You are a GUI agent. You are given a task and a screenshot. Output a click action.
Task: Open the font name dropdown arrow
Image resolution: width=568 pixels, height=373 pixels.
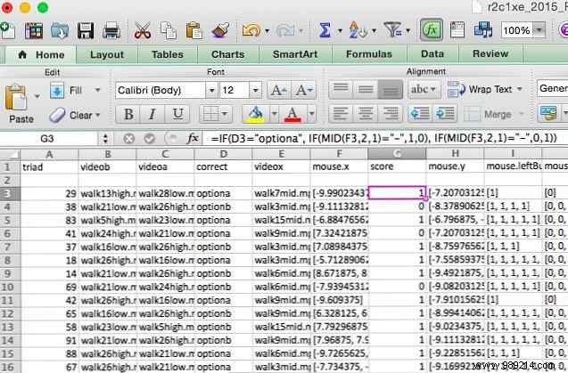point(211,90)
